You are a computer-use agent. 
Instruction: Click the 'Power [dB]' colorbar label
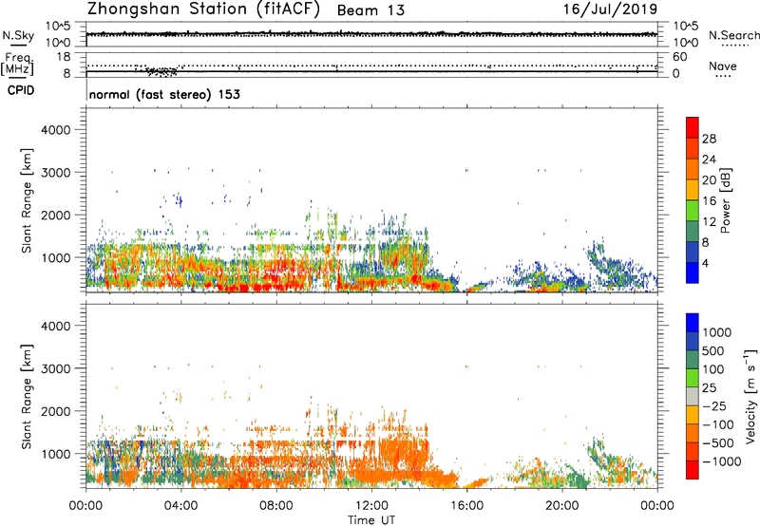725,200
